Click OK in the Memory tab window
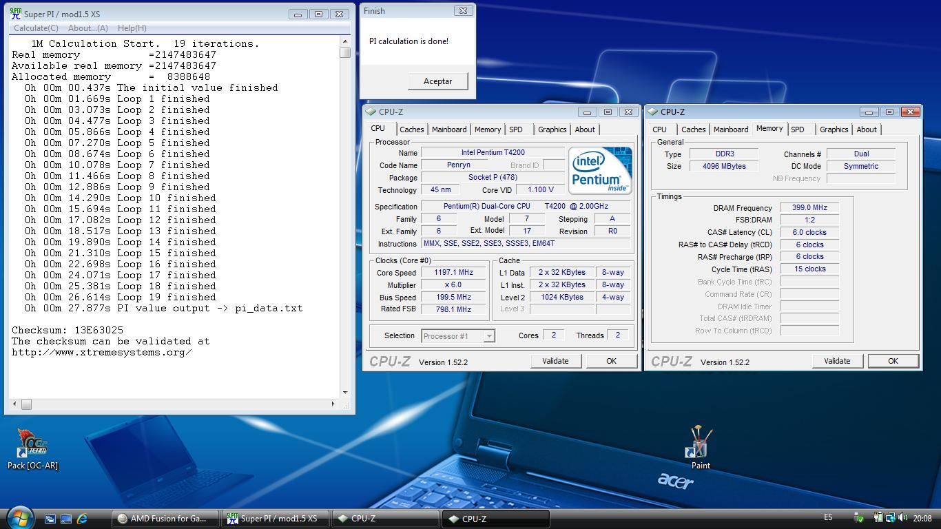The image size is (941, 529). point(893,361)
